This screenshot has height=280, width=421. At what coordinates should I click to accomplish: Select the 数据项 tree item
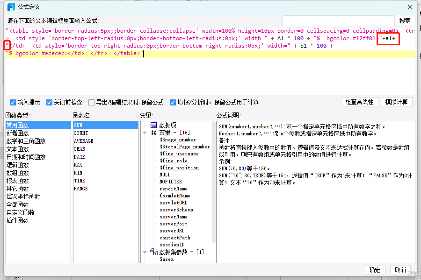[168, 125]
